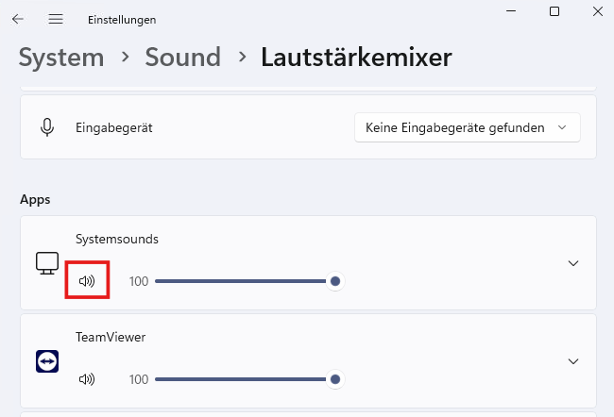Click middle of TeamViewer volume track
614x417 pixels.
point(246,379)
